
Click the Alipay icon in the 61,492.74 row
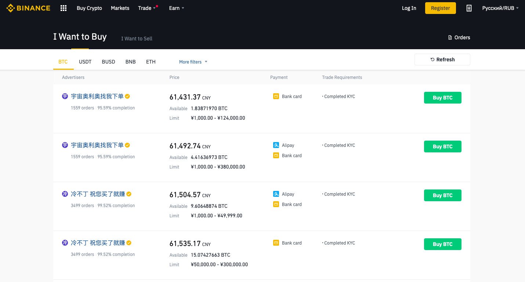coord(276,145)
